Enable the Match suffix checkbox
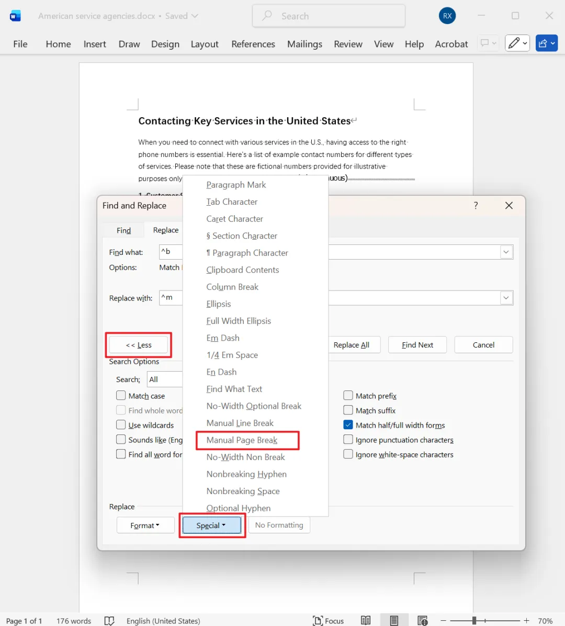The width and height of the screenshot is (565, 626). pos(348,410)
